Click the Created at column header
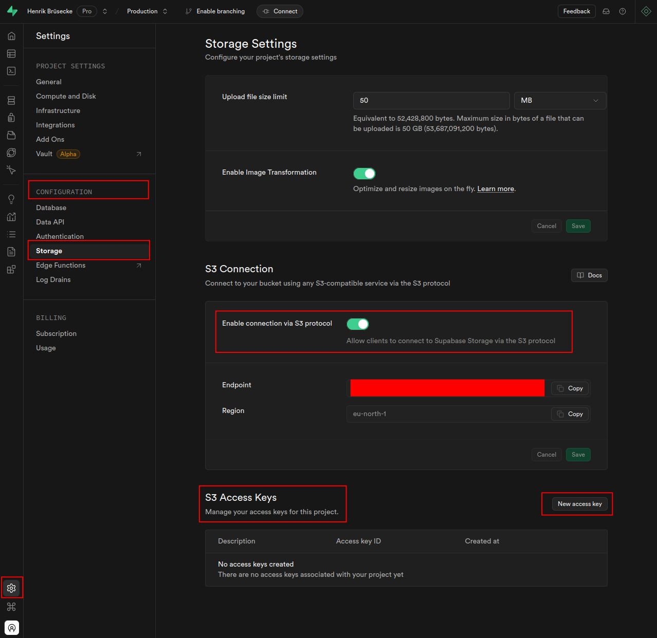Screen dimensions: 657x638 (x=482, y=541)
